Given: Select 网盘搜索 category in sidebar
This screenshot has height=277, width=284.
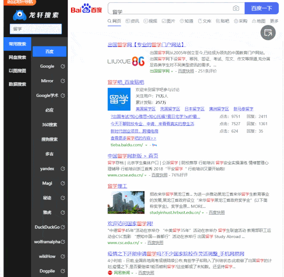Looking at the screenshot, I should [x=17, y=58].
